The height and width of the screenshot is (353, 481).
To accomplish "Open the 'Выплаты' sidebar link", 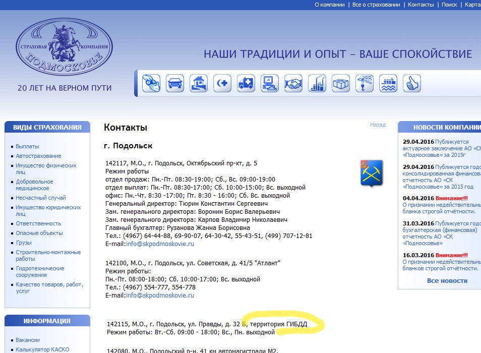I will pyautogui.click(x=27, y=146).
